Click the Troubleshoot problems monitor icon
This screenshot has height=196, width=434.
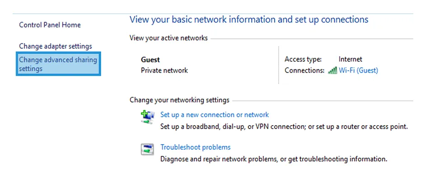point(147,149)
